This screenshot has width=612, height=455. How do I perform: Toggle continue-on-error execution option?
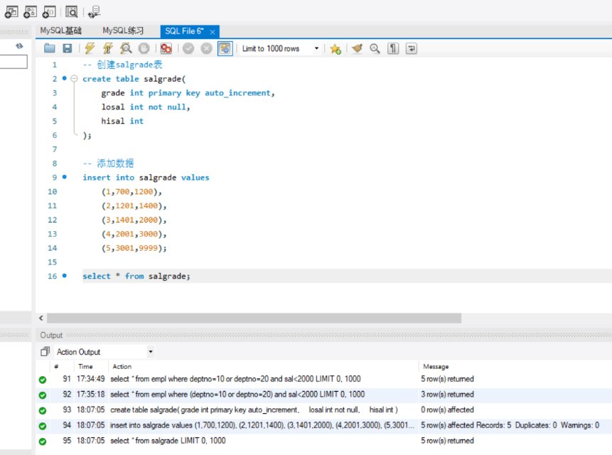166,48
